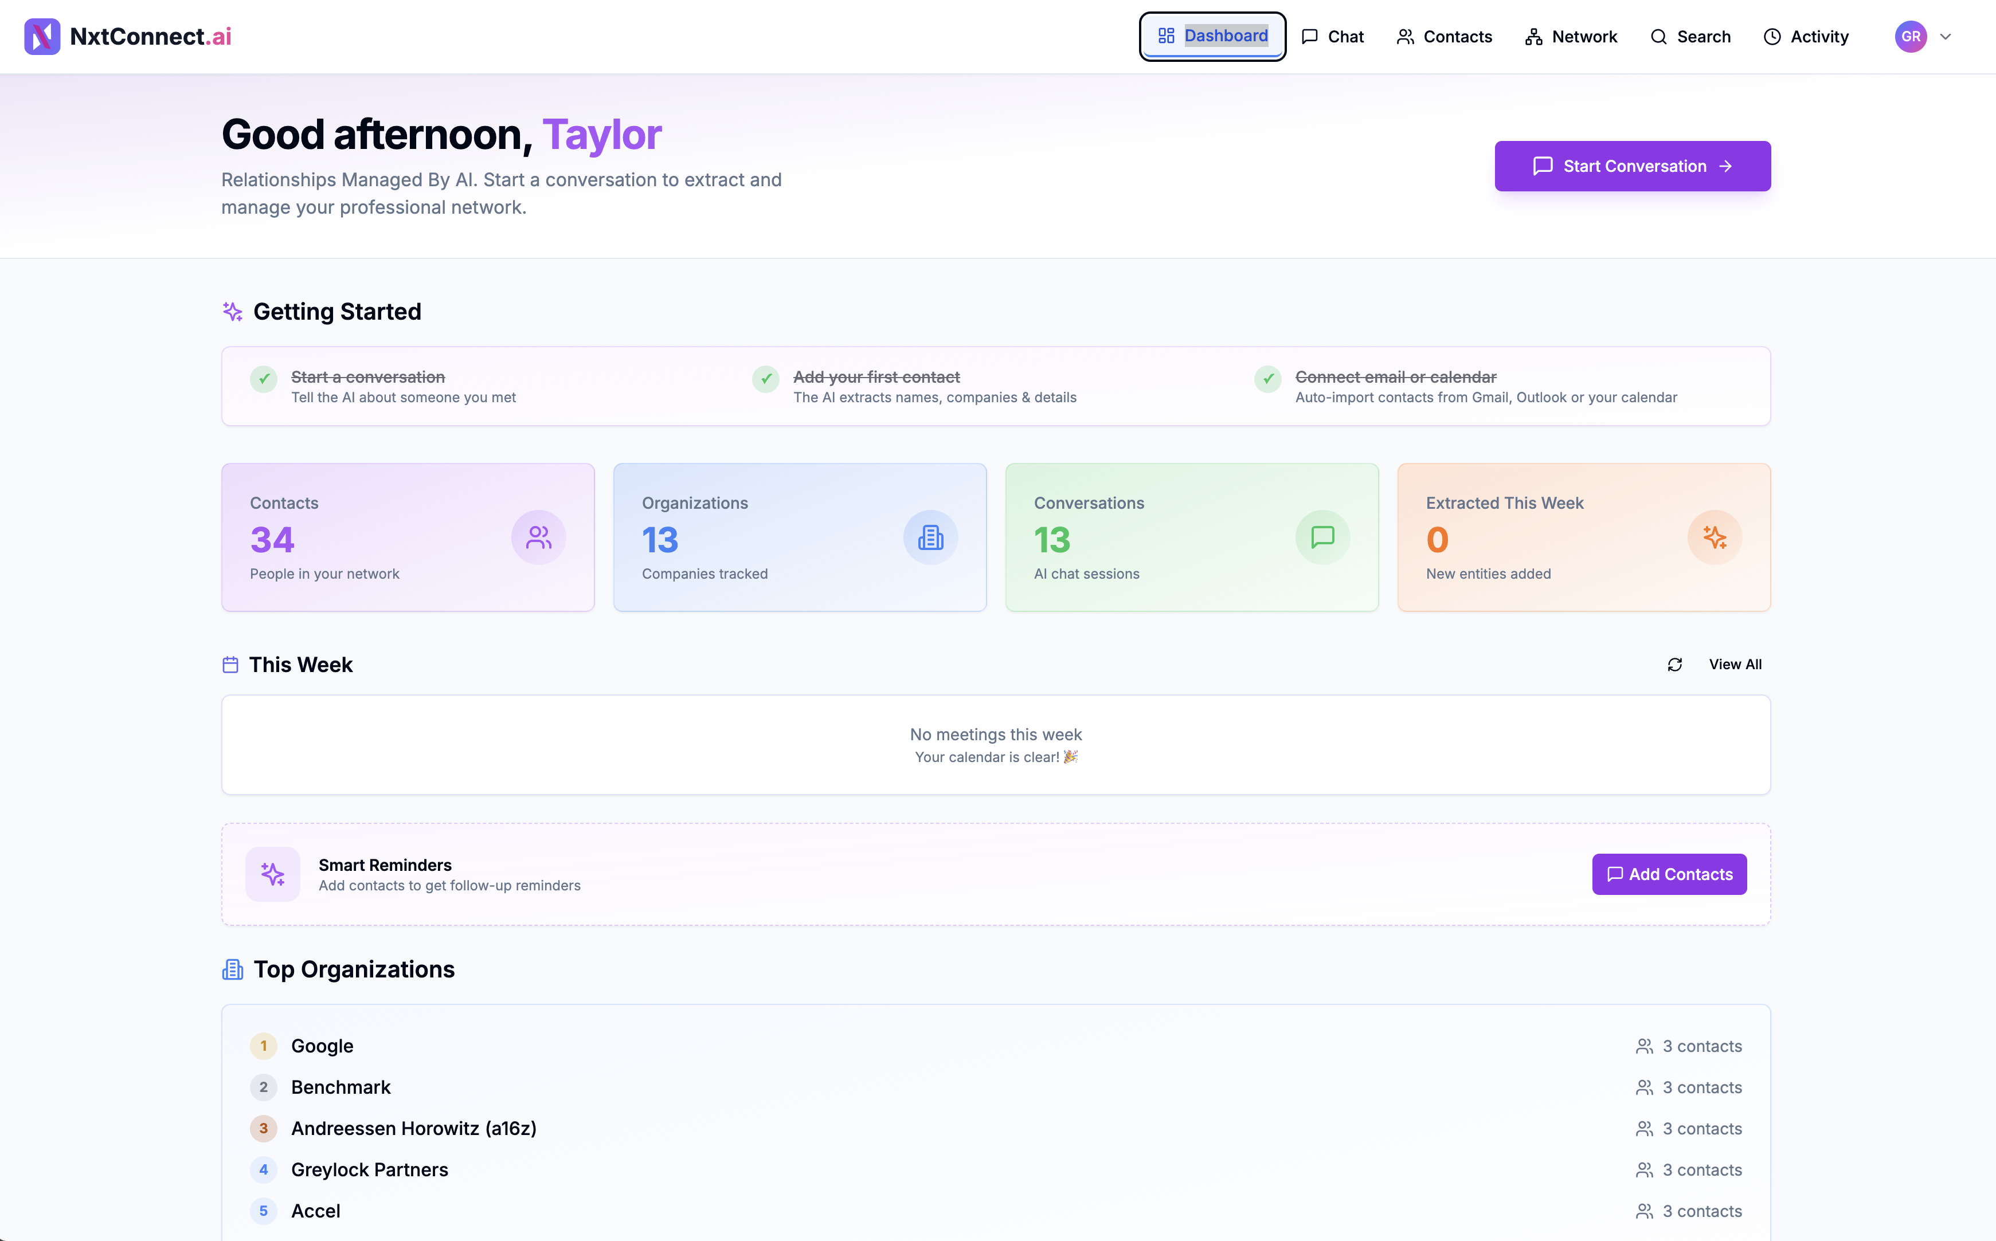
Task: Click 'No meetings this week' message
Action: tap(995, 735)
